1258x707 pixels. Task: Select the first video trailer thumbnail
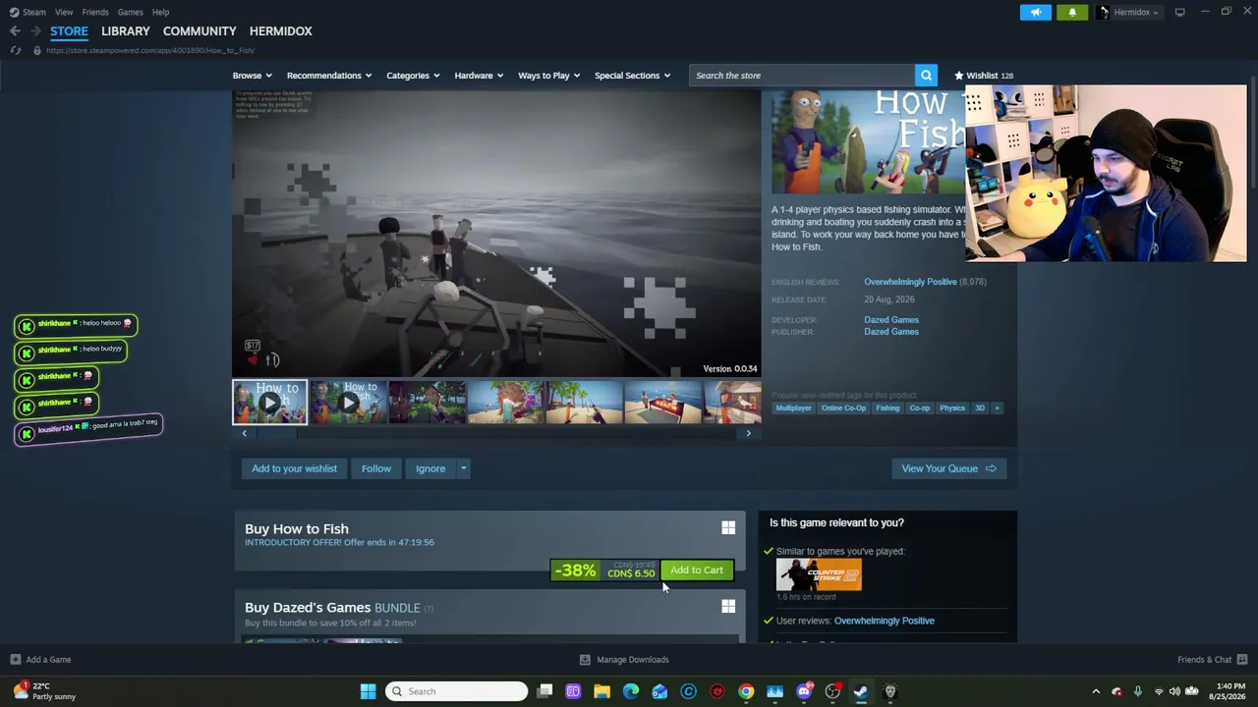click(x=269, y=403)
